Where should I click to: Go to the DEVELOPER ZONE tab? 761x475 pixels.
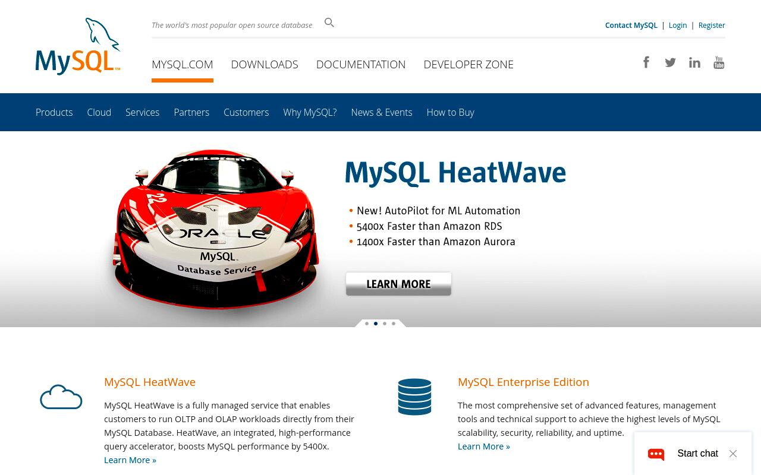[468, 64]
